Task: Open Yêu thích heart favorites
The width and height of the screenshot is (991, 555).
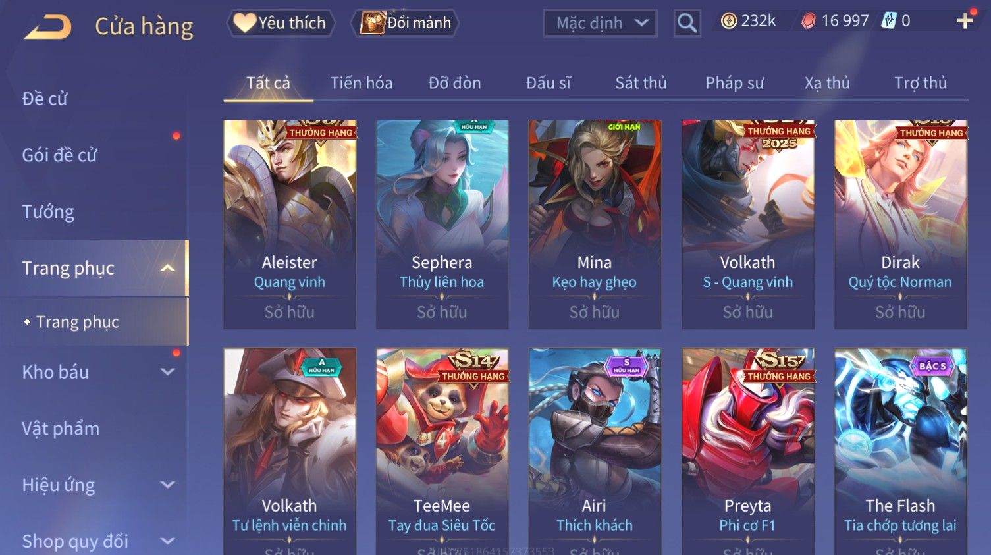Action: pyautogui.click(x=281, y=23)
